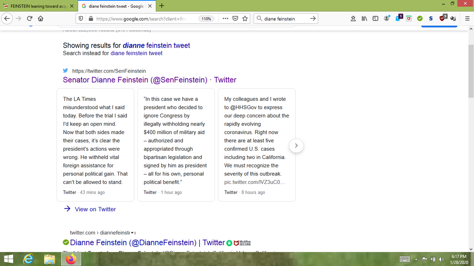View site security padlock information
Viewport: 474px width, 266px height.
90,18
